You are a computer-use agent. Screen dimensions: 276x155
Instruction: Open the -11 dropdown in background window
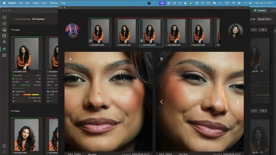pyautogui.click(x=263, y=111)
